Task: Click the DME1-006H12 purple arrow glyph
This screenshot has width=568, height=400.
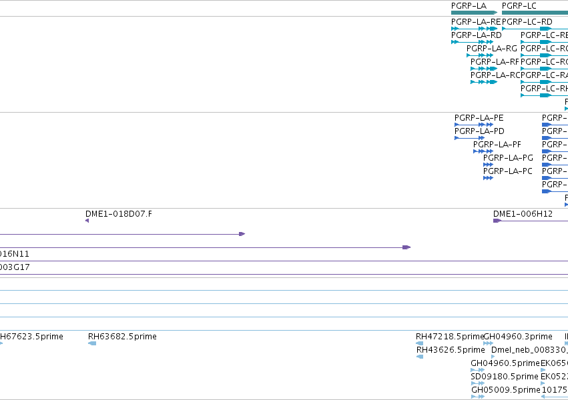Action: (x=497, y=221)
